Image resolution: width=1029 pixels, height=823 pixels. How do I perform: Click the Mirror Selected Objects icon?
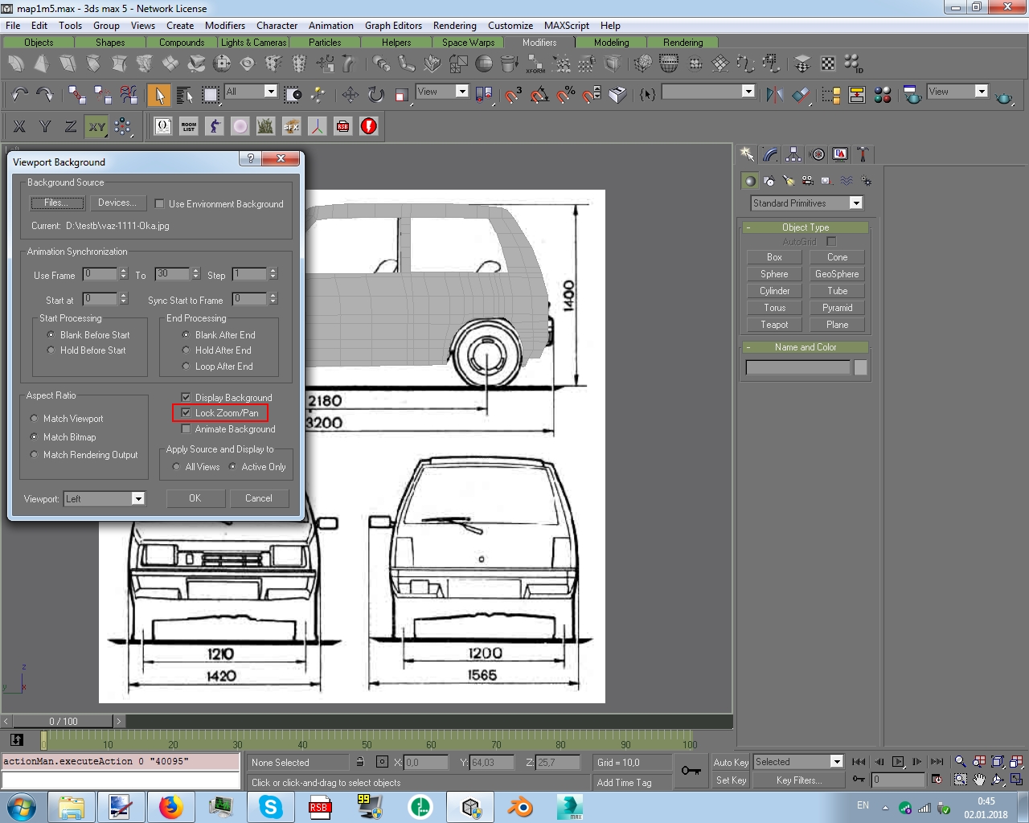tap(774, 95)
